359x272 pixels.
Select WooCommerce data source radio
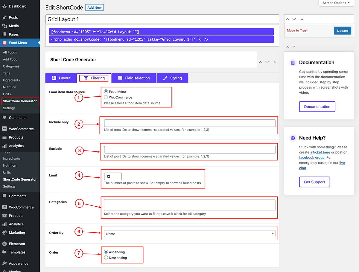pos(106,97)
